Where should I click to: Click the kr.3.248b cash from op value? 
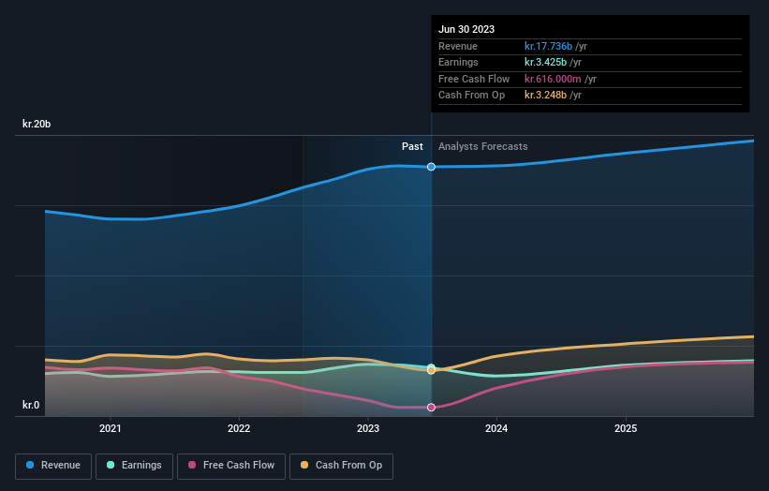[x=545, y=96]
